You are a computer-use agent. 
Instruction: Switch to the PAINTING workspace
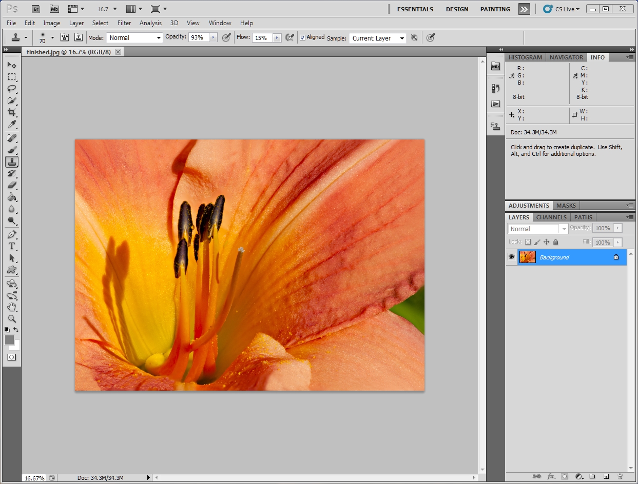(x=495, y=9)
